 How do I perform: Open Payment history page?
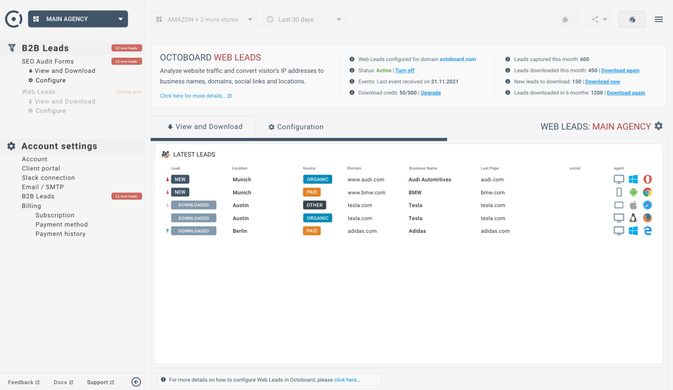tap(60, 234)
